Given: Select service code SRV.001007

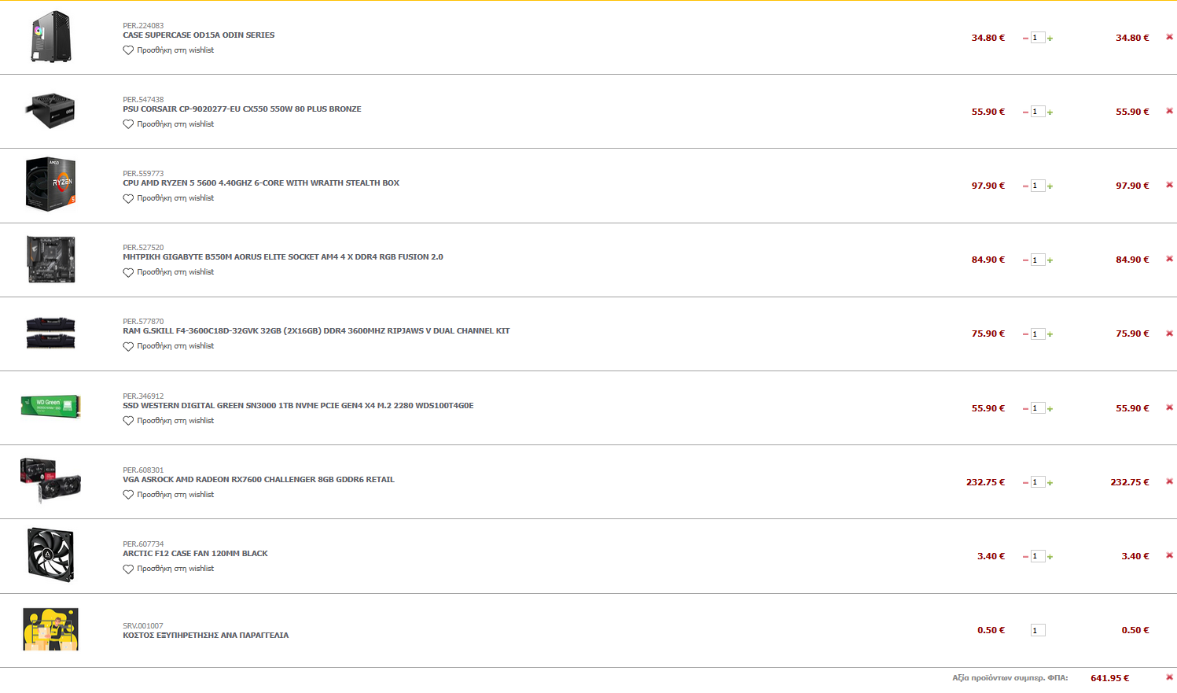Looking at the screenshot, I should point(143,626).
